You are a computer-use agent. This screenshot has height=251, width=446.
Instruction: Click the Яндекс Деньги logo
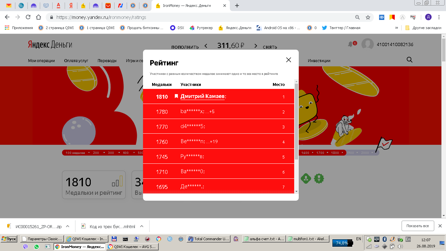(50, 44)
